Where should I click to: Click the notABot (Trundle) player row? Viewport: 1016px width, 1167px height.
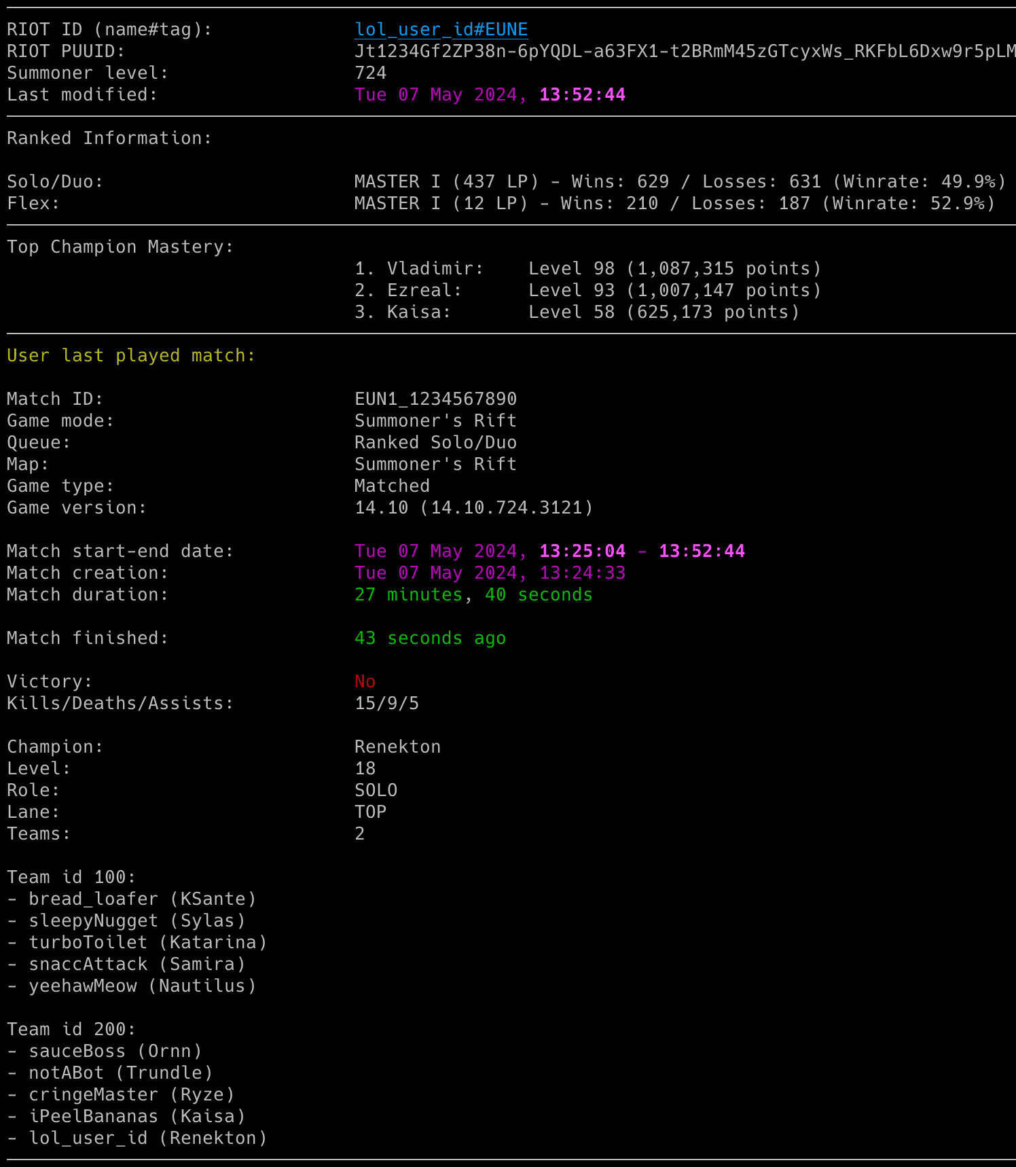pyautogui.click(x=109, y=1073)
